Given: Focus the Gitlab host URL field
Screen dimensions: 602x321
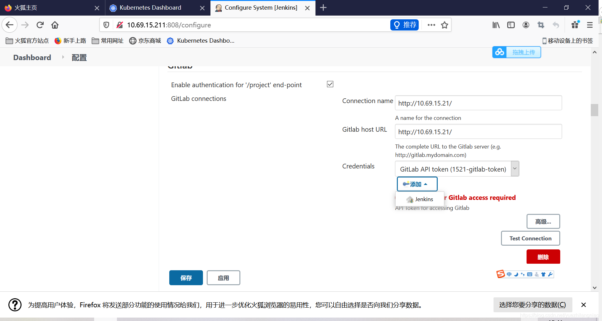Looking at the screenshot, I should pyautogui.click(x=478, y=131).
